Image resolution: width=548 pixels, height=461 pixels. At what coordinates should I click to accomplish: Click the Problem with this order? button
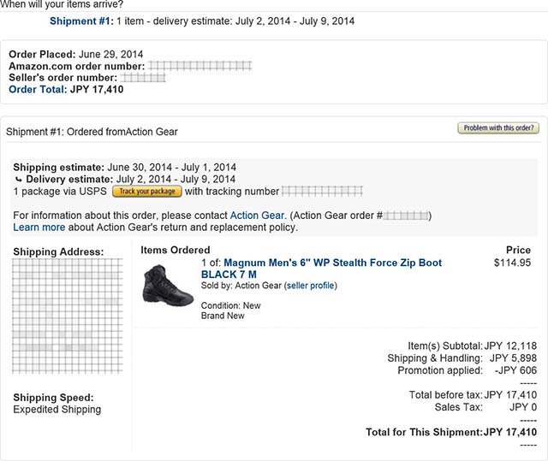click(x=499, y=128)
